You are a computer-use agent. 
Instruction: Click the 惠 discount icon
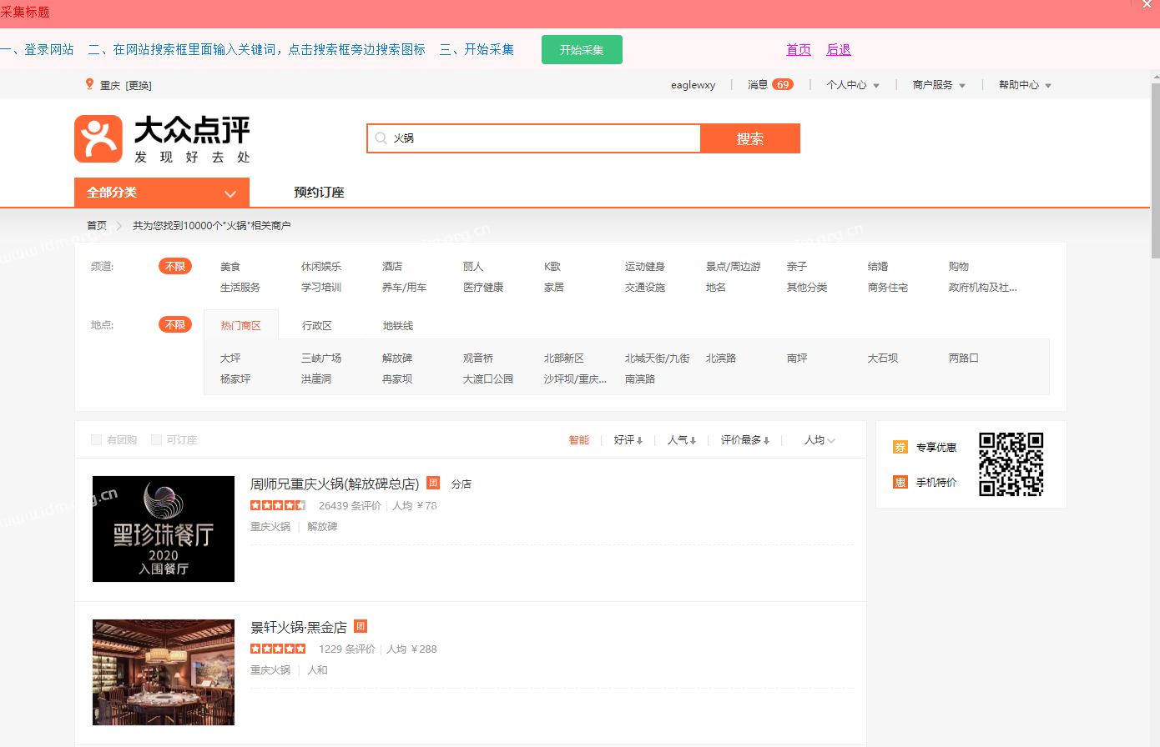click(x=900, y=482)
